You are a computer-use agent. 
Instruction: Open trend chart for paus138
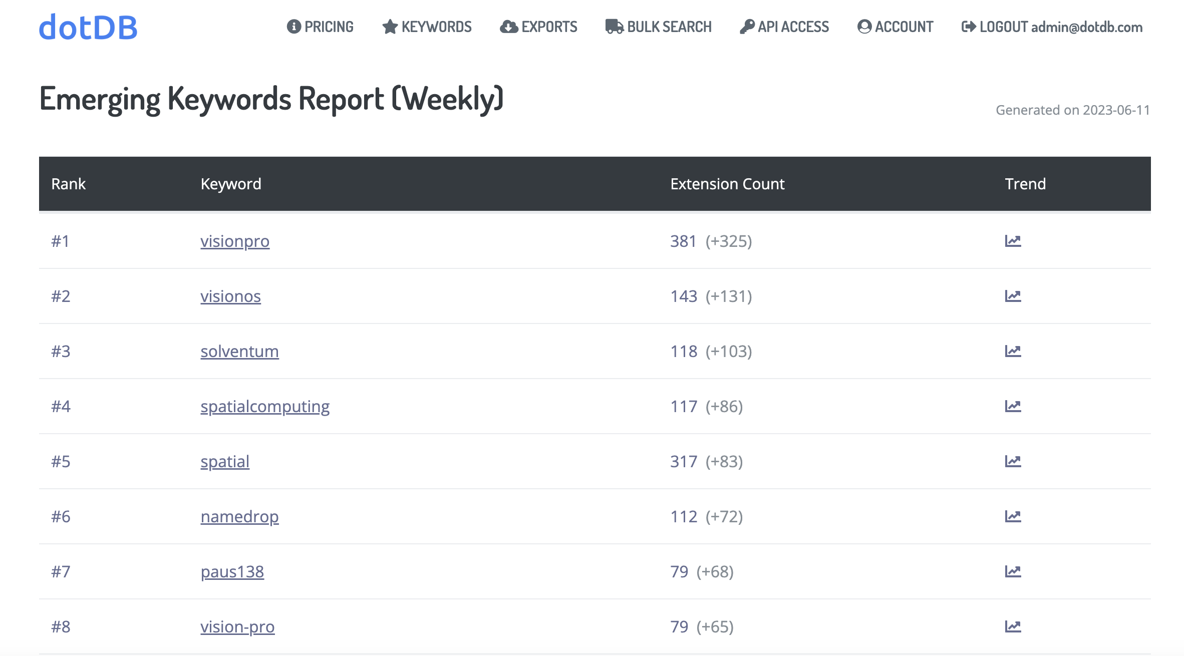tap(1013, 571)
